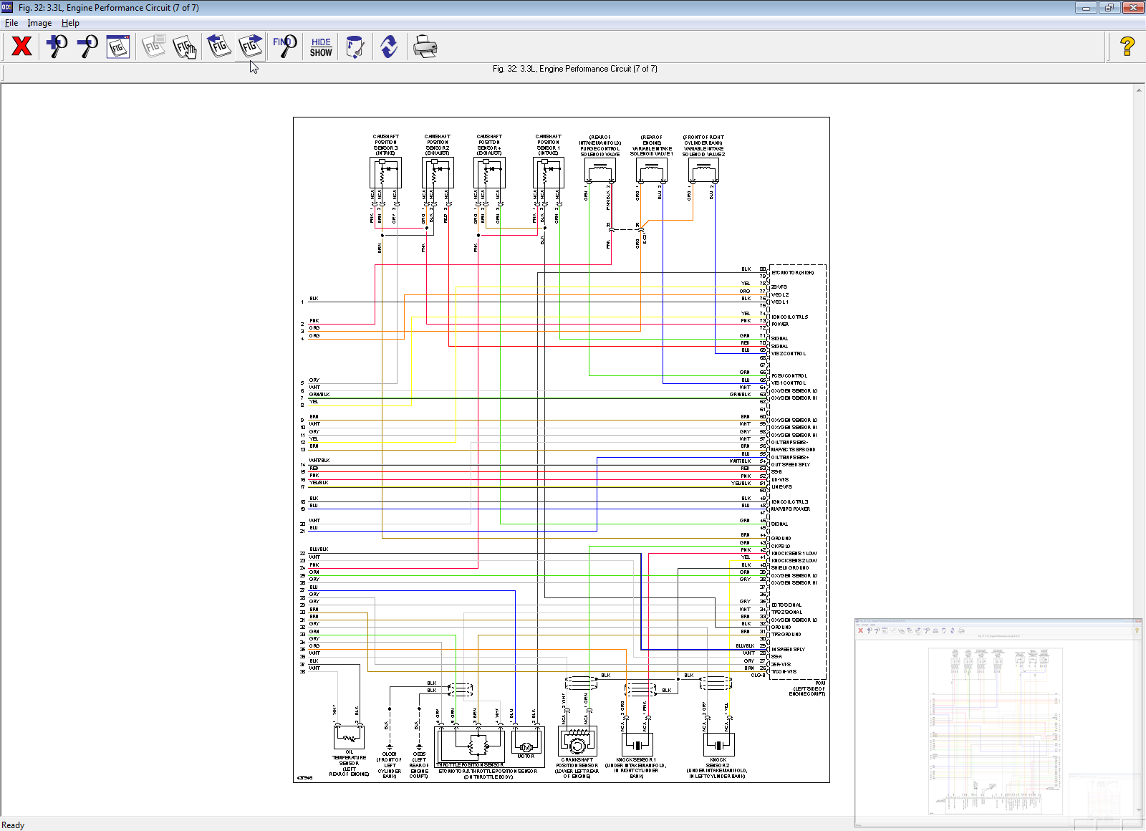Zoom out with the minus magnifier
The image size is (1146, 831).
click(x=87, y=47)
